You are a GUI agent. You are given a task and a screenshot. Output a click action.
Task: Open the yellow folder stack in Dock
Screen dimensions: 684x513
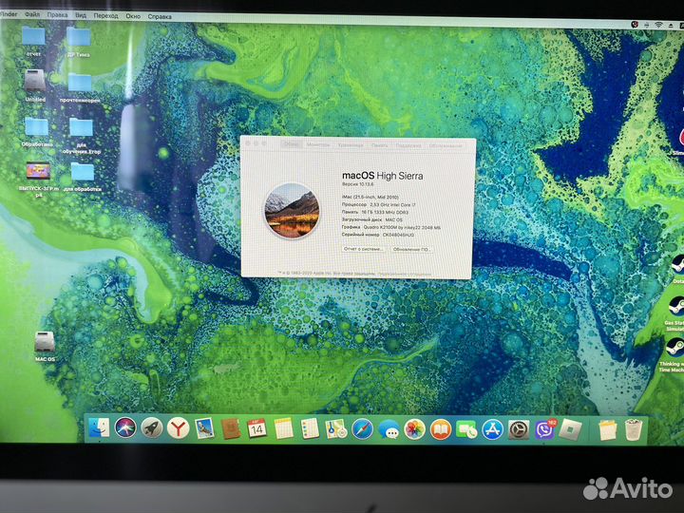607,430
